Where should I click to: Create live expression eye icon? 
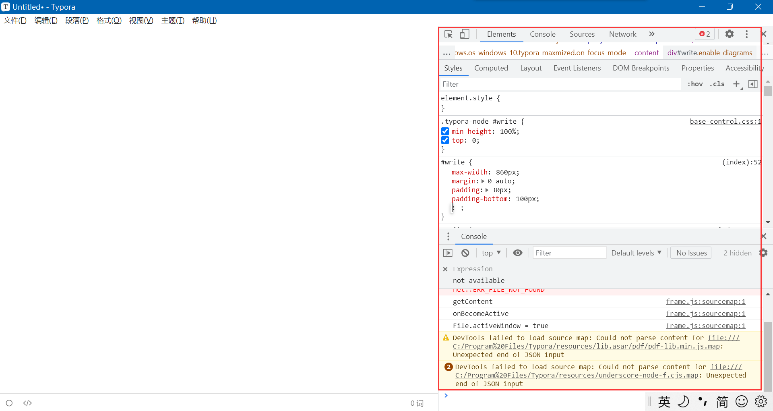tap(518, 253)
